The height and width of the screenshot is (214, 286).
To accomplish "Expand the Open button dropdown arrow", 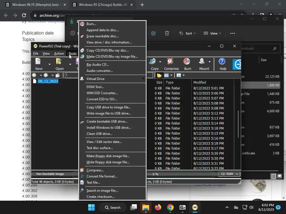I will point(70,64).
